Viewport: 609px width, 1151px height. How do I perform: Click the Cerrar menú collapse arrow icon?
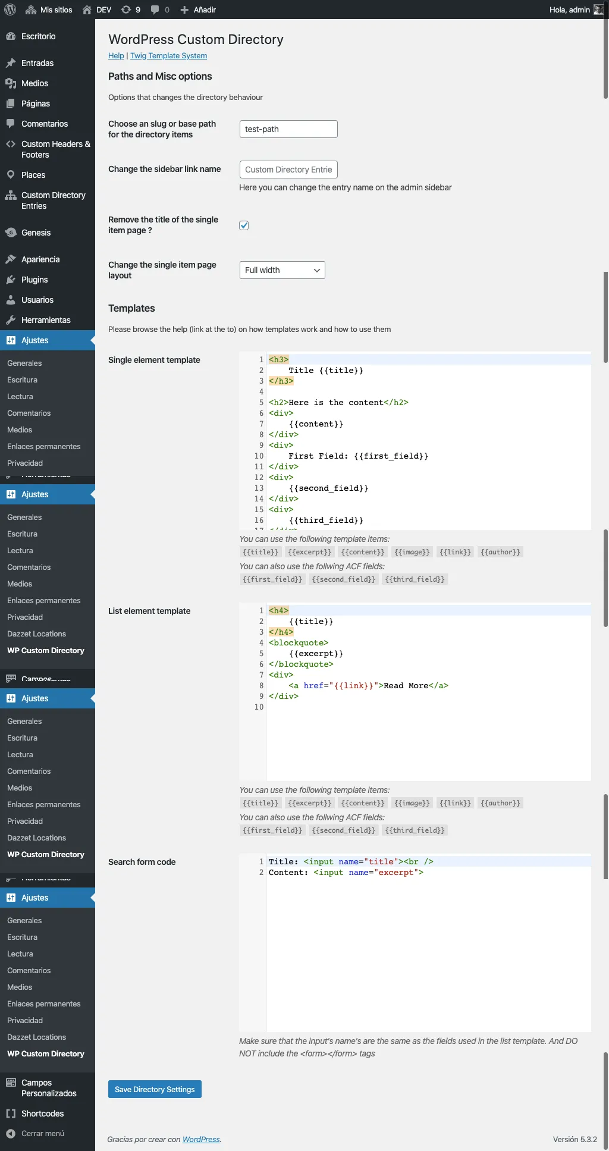11,1134
